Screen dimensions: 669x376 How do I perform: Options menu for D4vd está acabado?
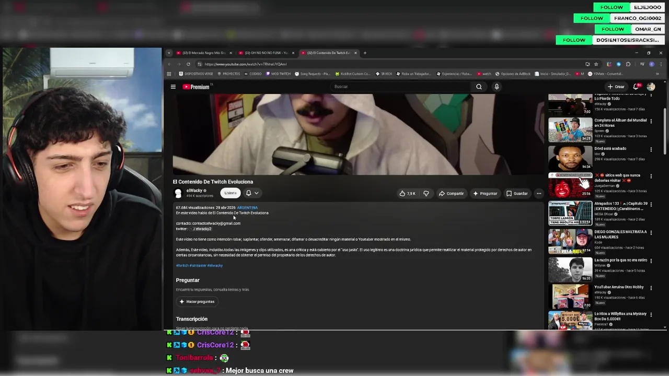[651, 150]
